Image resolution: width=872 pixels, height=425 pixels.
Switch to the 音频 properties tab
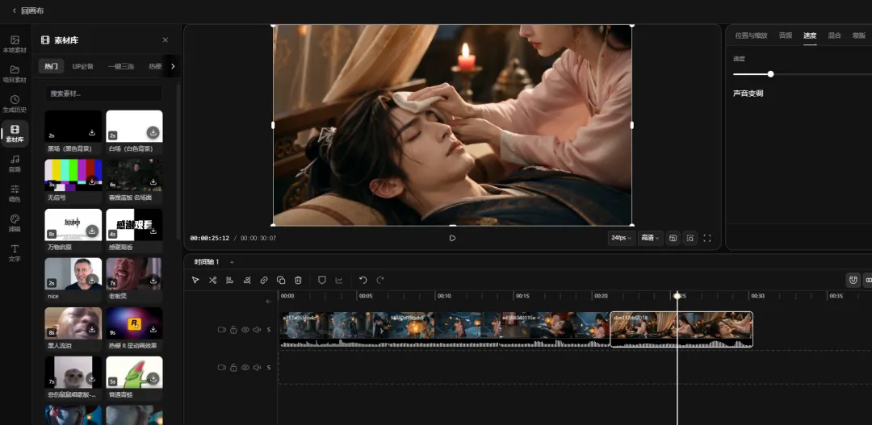[786, 35]
